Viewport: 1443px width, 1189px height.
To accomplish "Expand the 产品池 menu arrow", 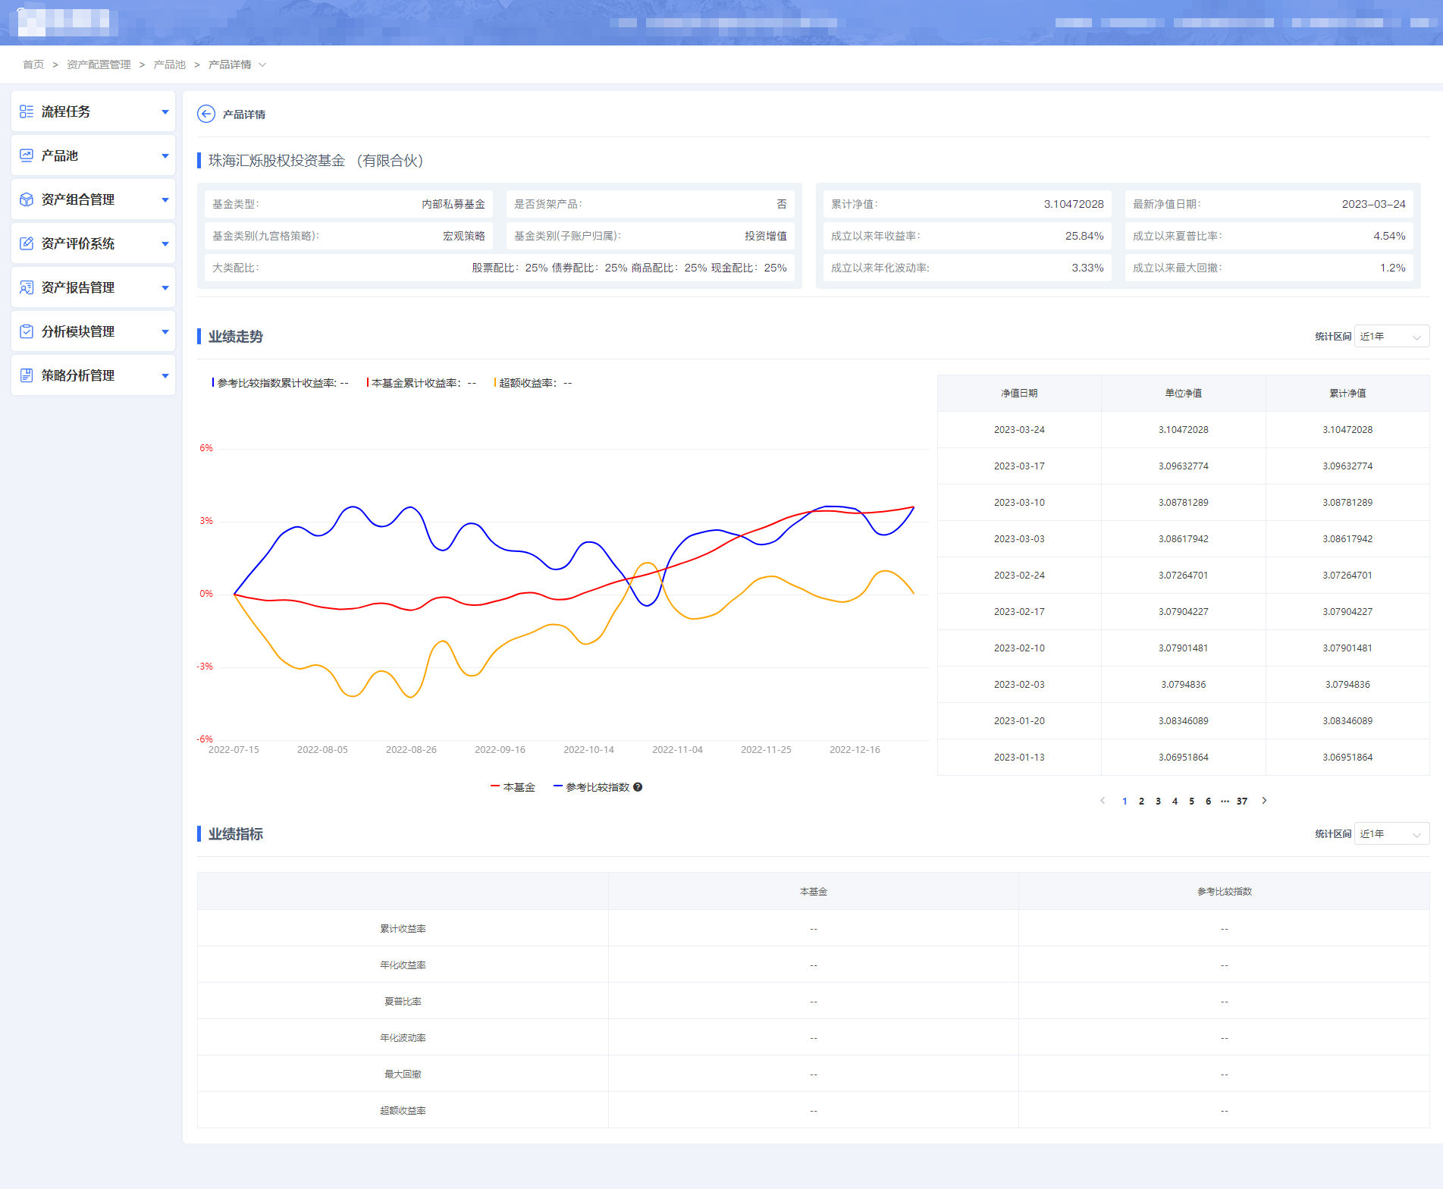I will [x=165, y=156].
